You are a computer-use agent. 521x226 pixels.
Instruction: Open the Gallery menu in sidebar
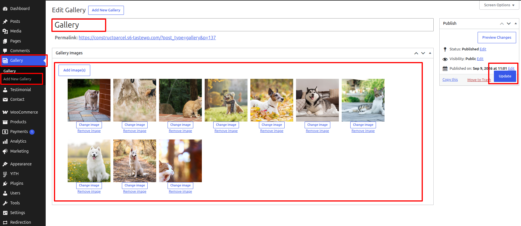tap(23, 60)
